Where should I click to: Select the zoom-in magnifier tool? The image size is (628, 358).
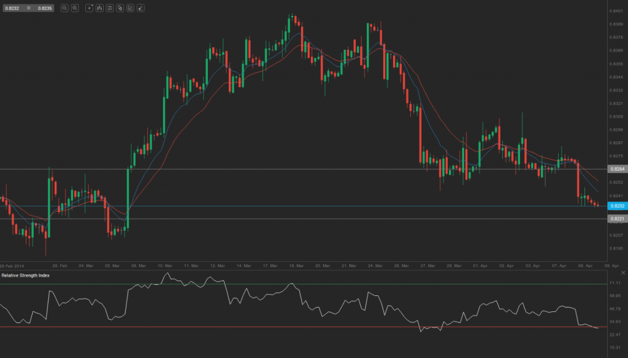(x=75, y=8)
